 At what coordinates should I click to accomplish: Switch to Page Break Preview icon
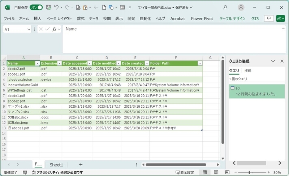[x=227, y=172]
